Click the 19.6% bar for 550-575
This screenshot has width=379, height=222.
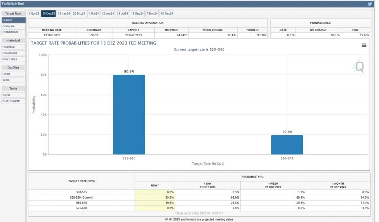(287, 145)
